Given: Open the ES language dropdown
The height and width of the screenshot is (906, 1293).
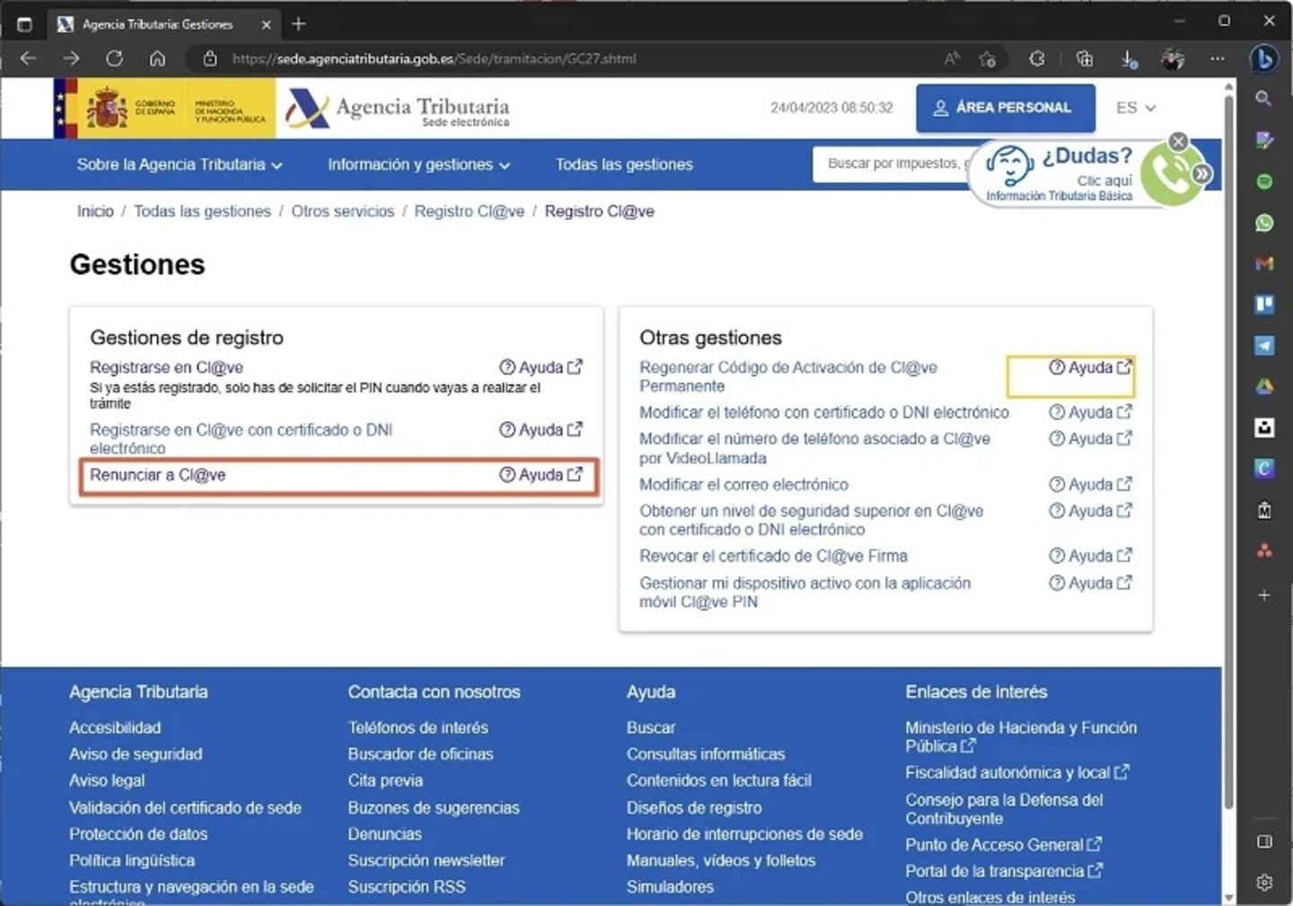Looking at the screenshot, I should point(1134,108).
